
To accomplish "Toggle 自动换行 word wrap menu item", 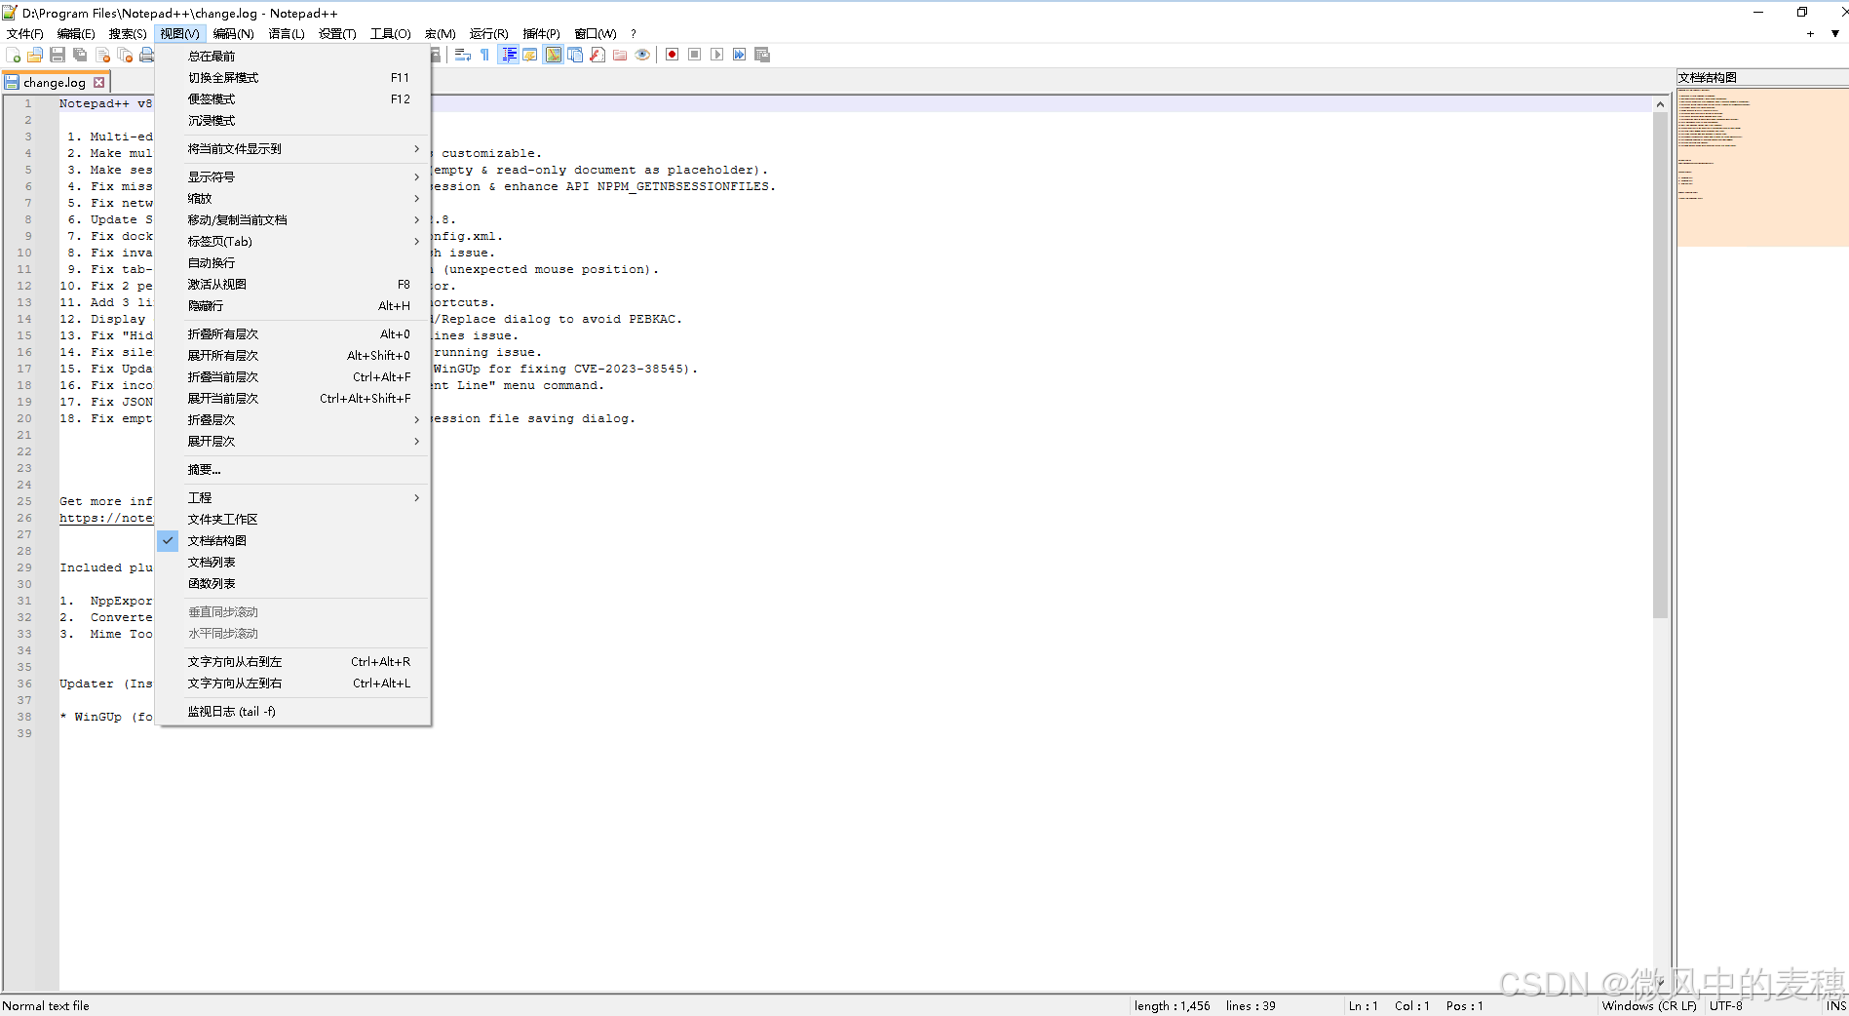I will tap(292, 263).
